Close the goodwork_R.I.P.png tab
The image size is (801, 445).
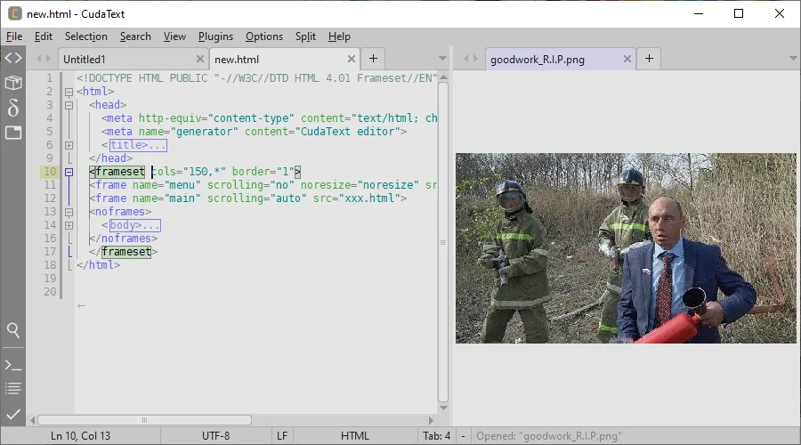click(x=627, y=60)
